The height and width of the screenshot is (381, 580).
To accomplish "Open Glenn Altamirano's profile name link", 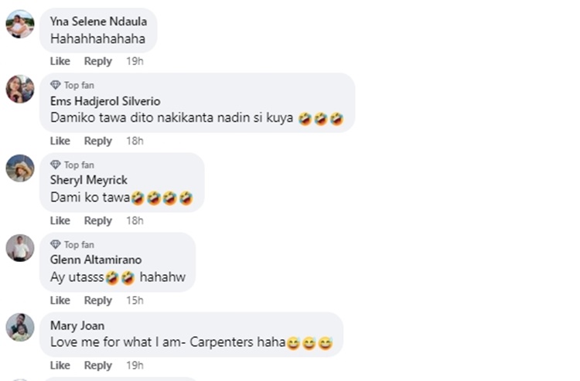I will click(96, 260).
